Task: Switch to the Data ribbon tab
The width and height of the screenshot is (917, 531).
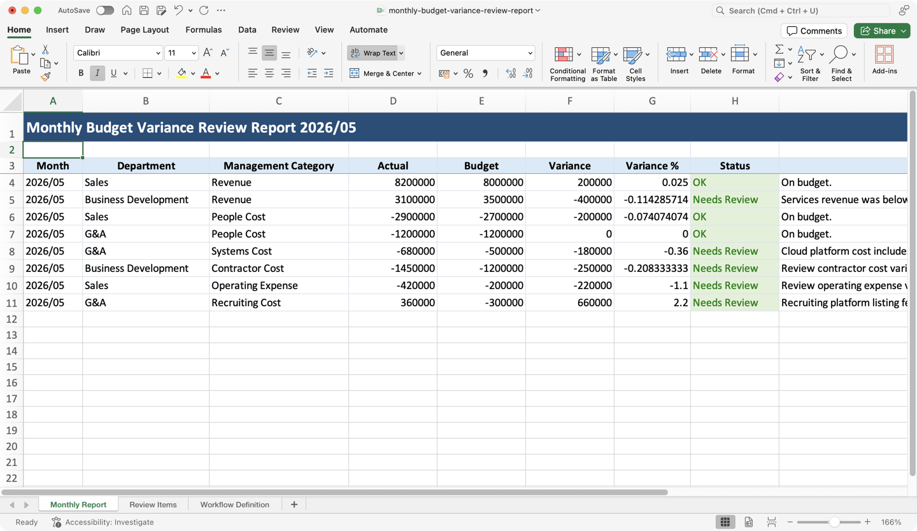Action: (247, 30)
